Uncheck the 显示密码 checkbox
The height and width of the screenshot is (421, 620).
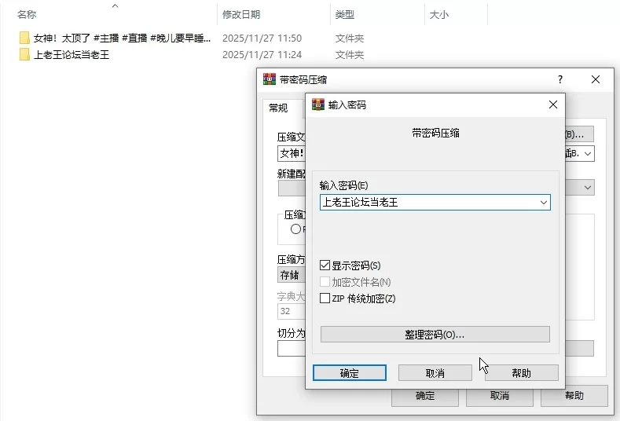point(325,265)
